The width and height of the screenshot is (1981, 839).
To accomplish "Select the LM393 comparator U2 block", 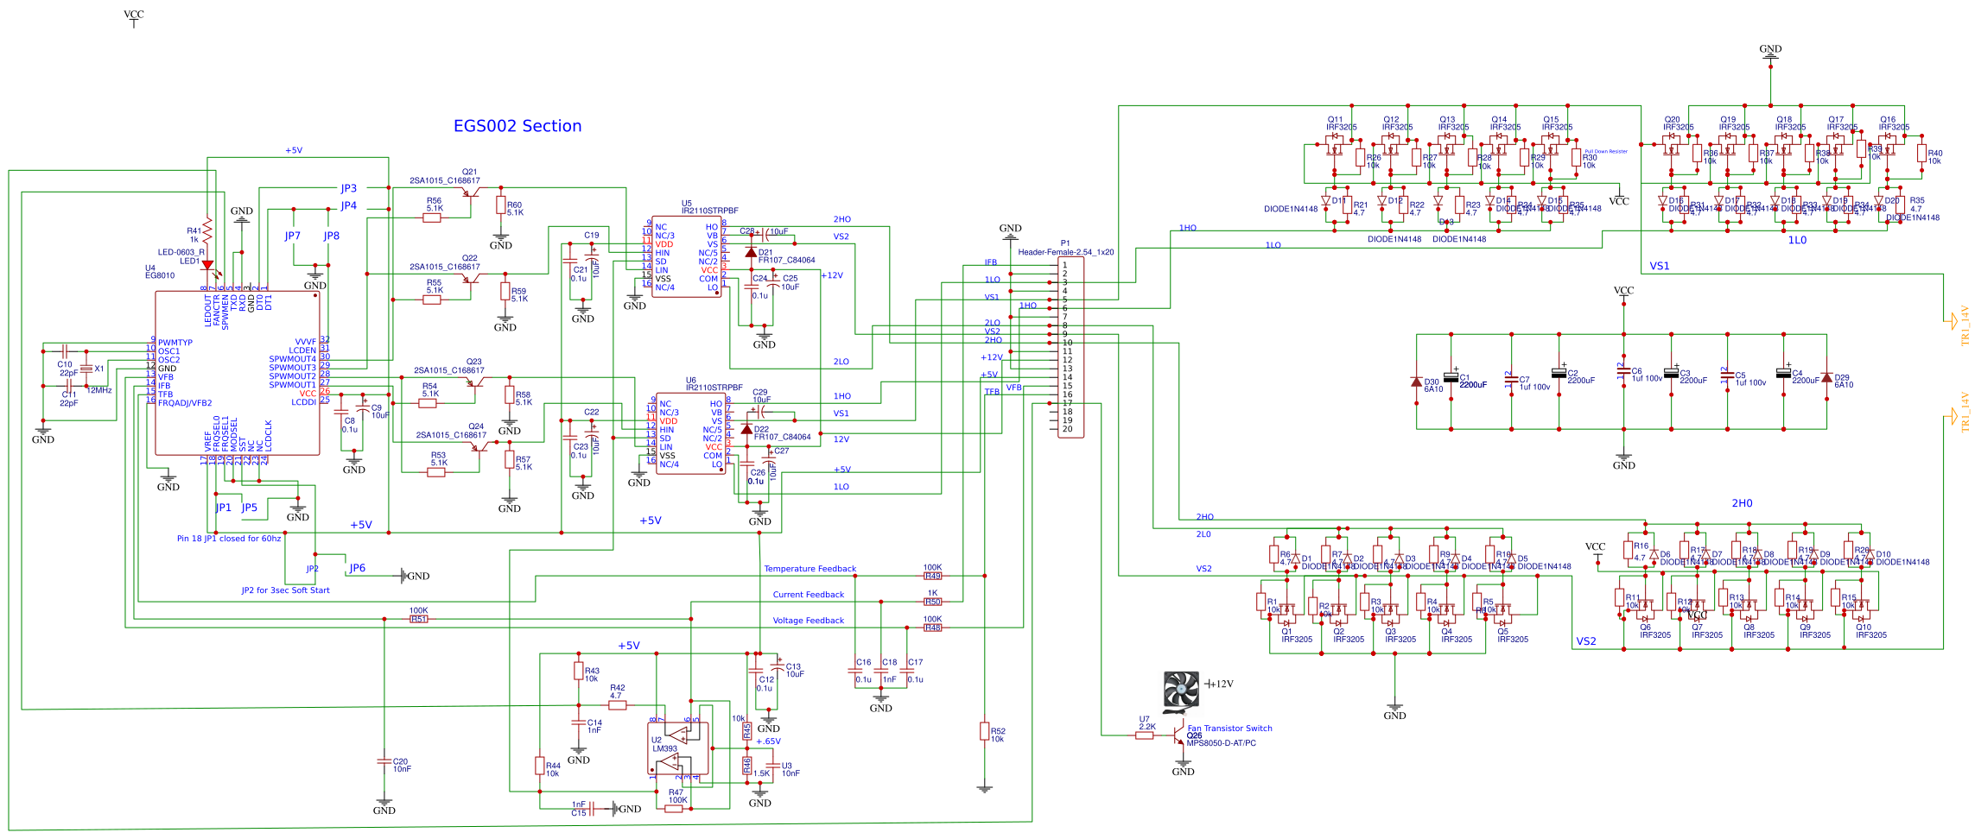I will (x=679, y=748).
